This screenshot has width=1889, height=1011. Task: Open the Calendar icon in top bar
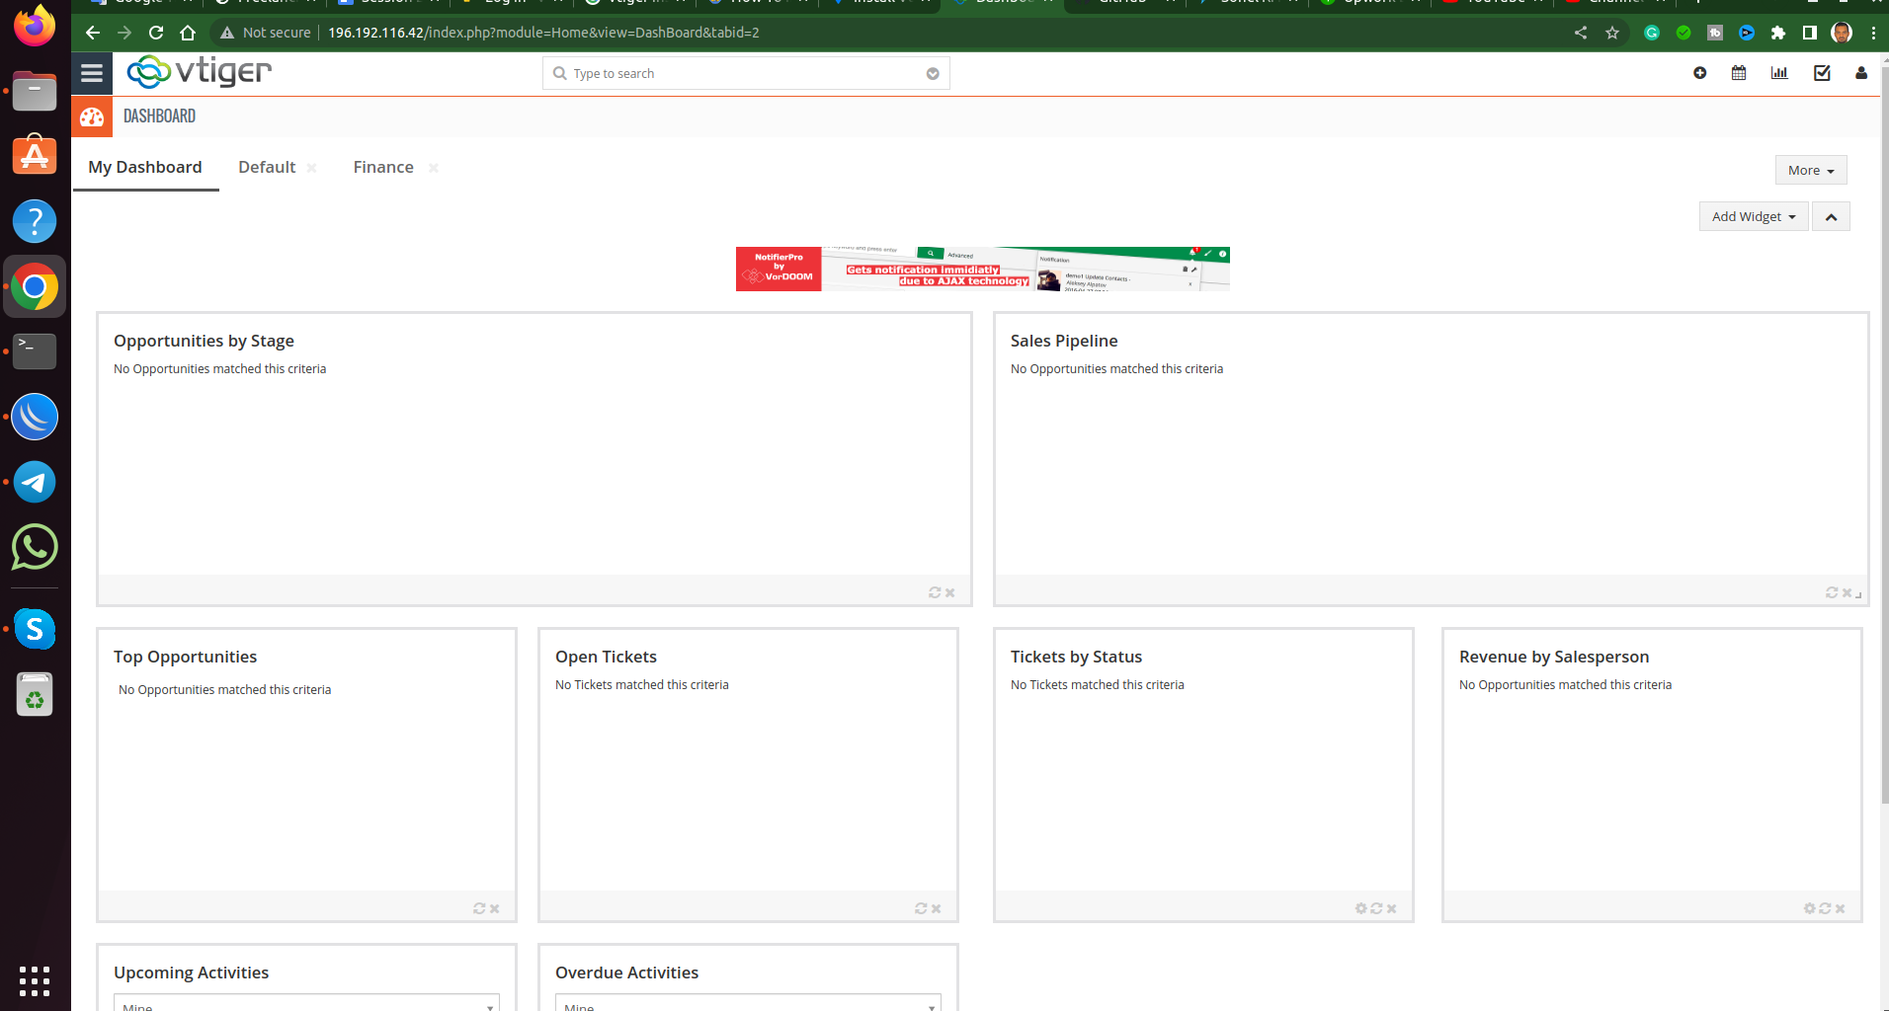pos(1739,73)
